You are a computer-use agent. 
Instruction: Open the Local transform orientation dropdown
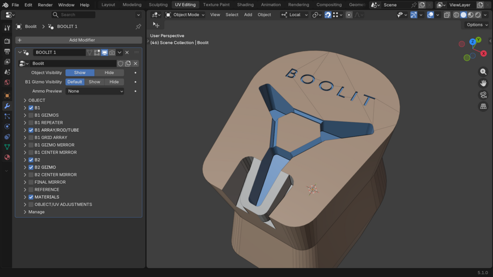click(x=295, y=15)
